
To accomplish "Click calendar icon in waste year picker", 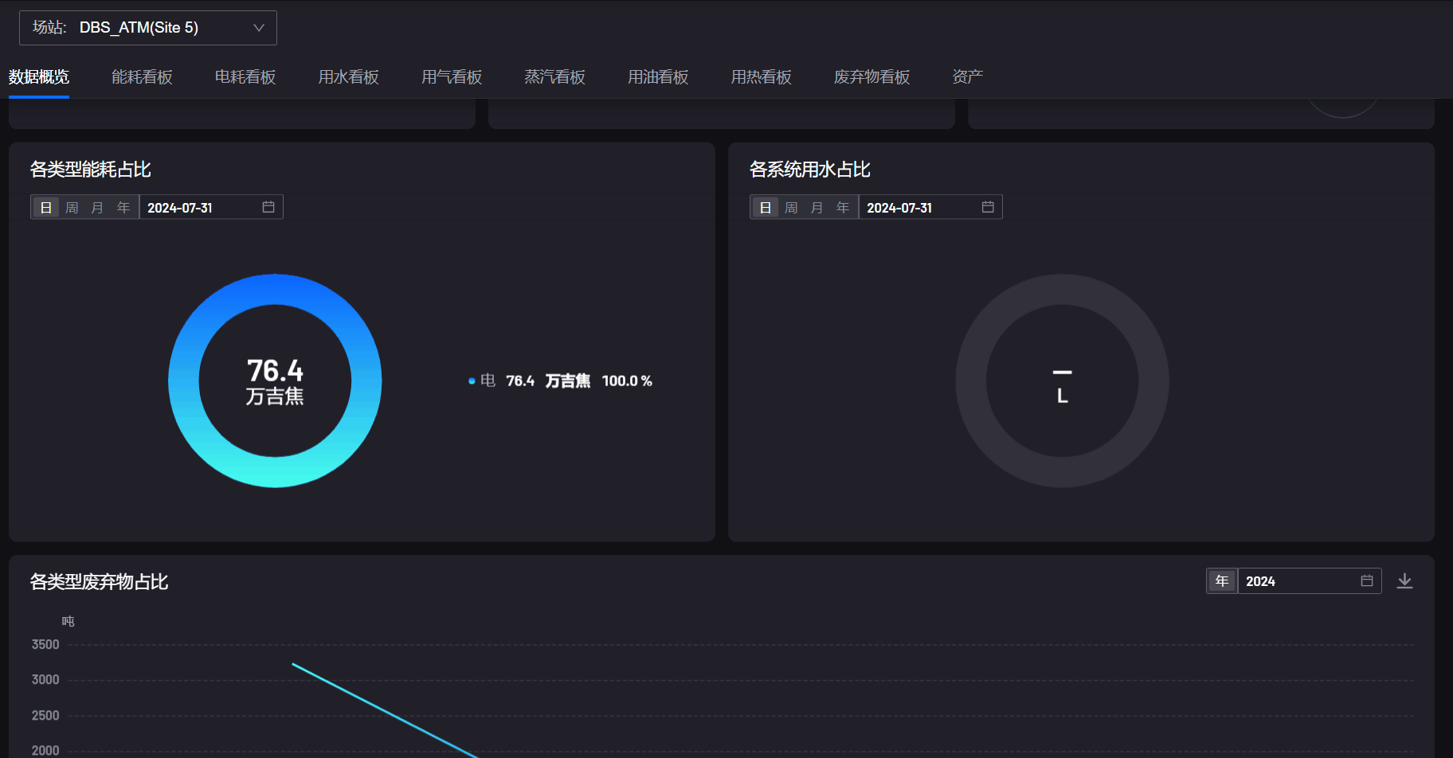I will click(x=1367, y=581).
